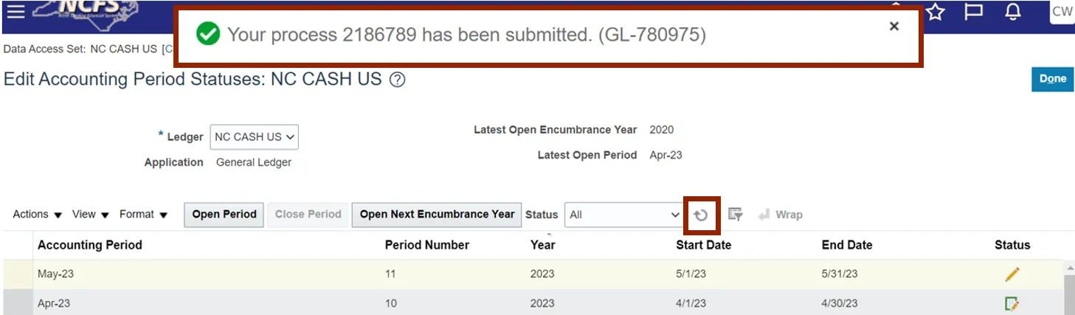
Task: Click the May-23 pencil status icon
Action: (1012, 274)
